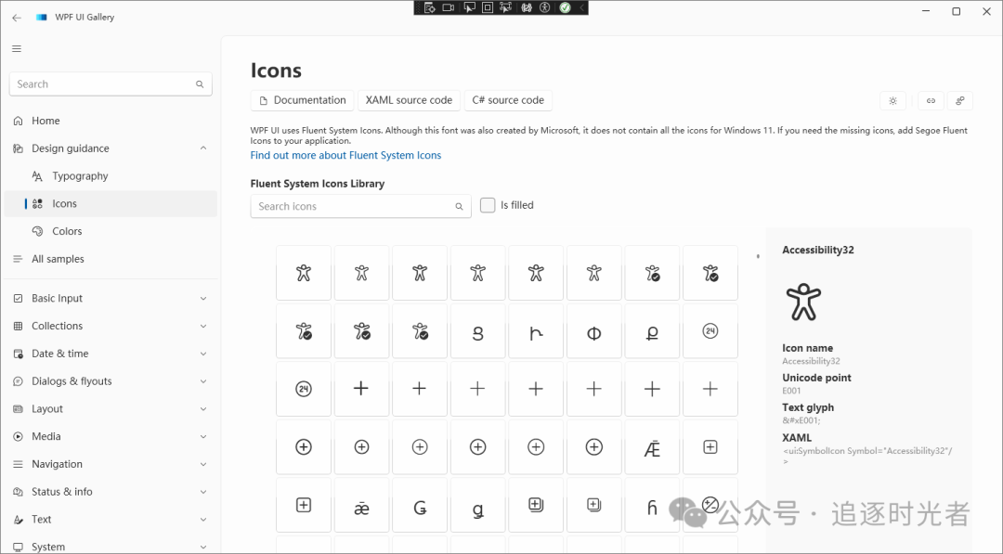Click the magnifier in the sidebar Search box
1003x554 pixels.
coord(200,84)
